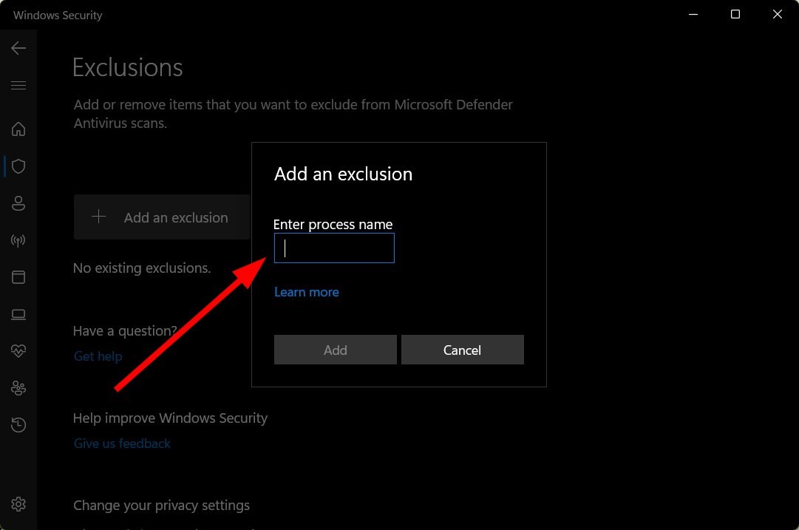Click the 'Exclusions' page heading
This screenshot has width=799, height=530.
[127, 67]
